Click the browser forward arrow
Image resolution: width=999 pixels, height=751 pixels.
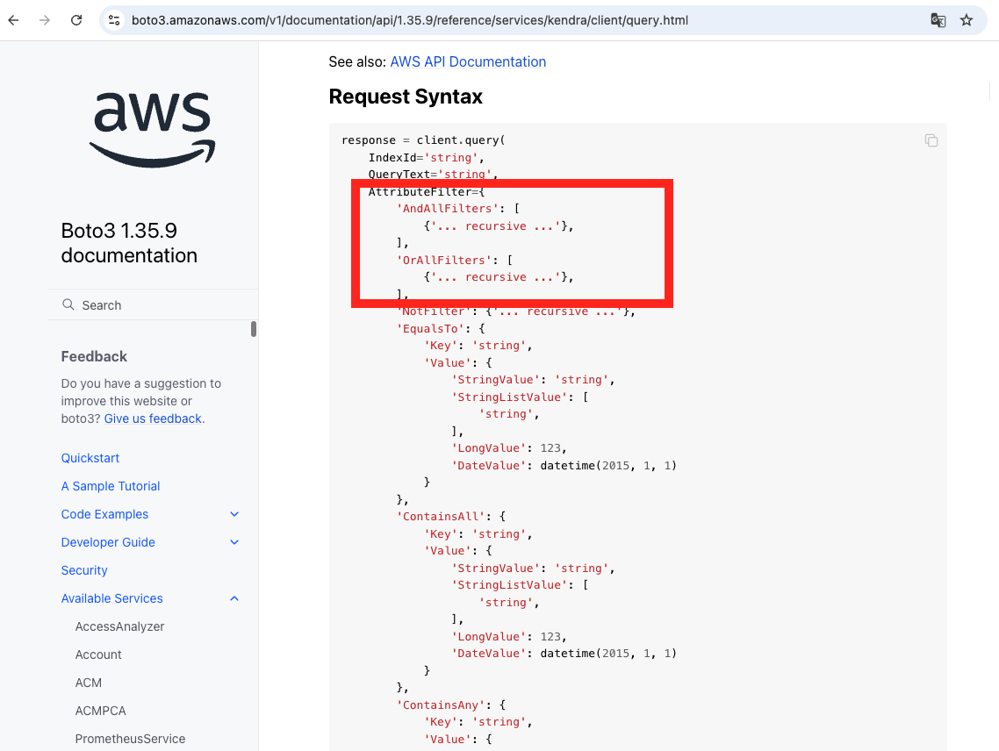[x=45, y=20]
